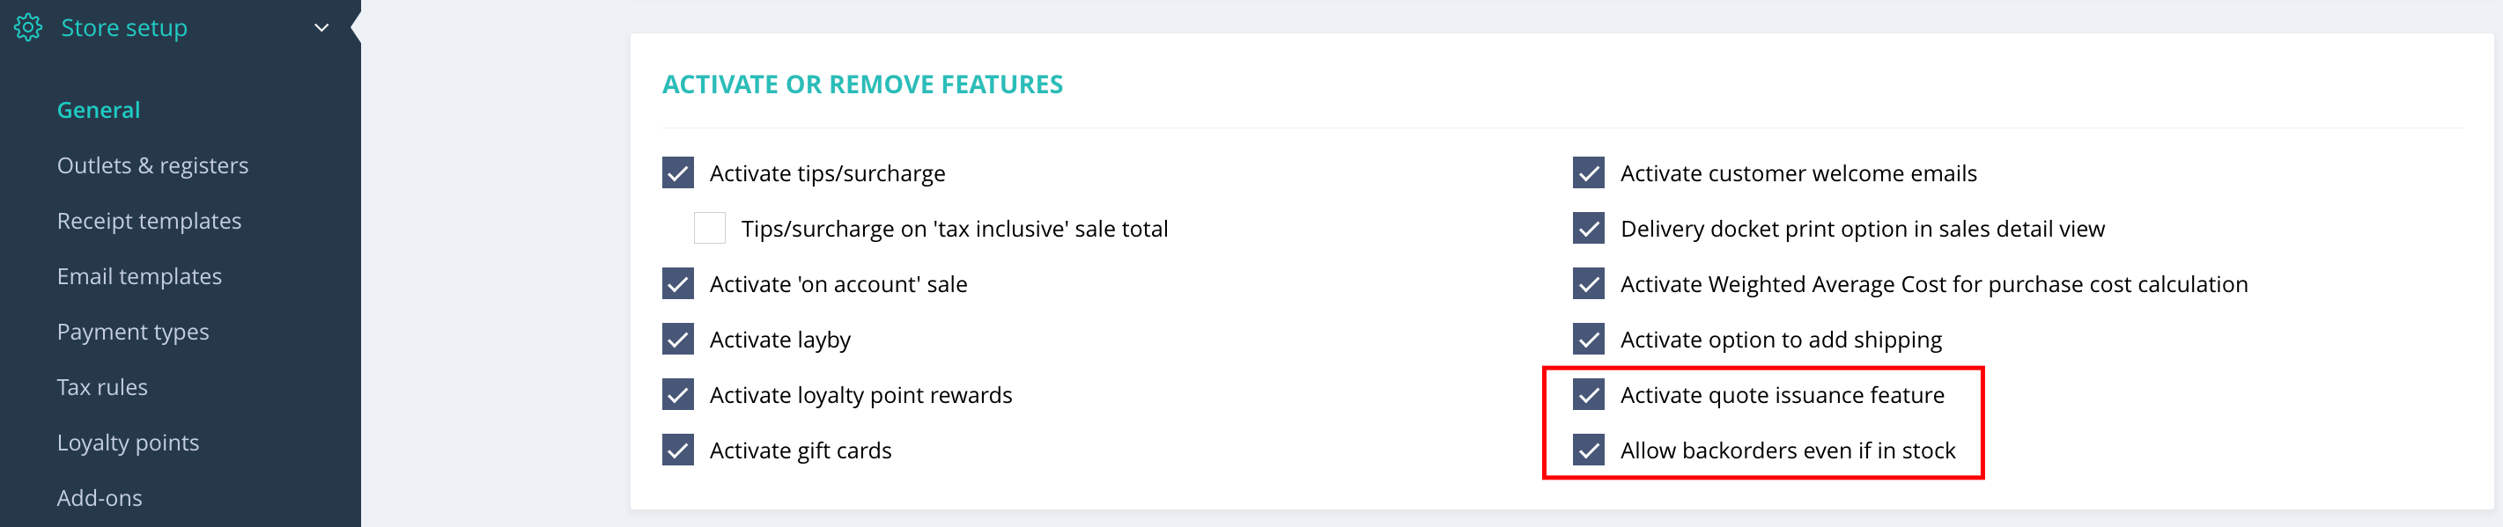Disable Activate quote issuance feature
The width and height of the screenshot is (2503, 527).
[x=1589, y=394]
